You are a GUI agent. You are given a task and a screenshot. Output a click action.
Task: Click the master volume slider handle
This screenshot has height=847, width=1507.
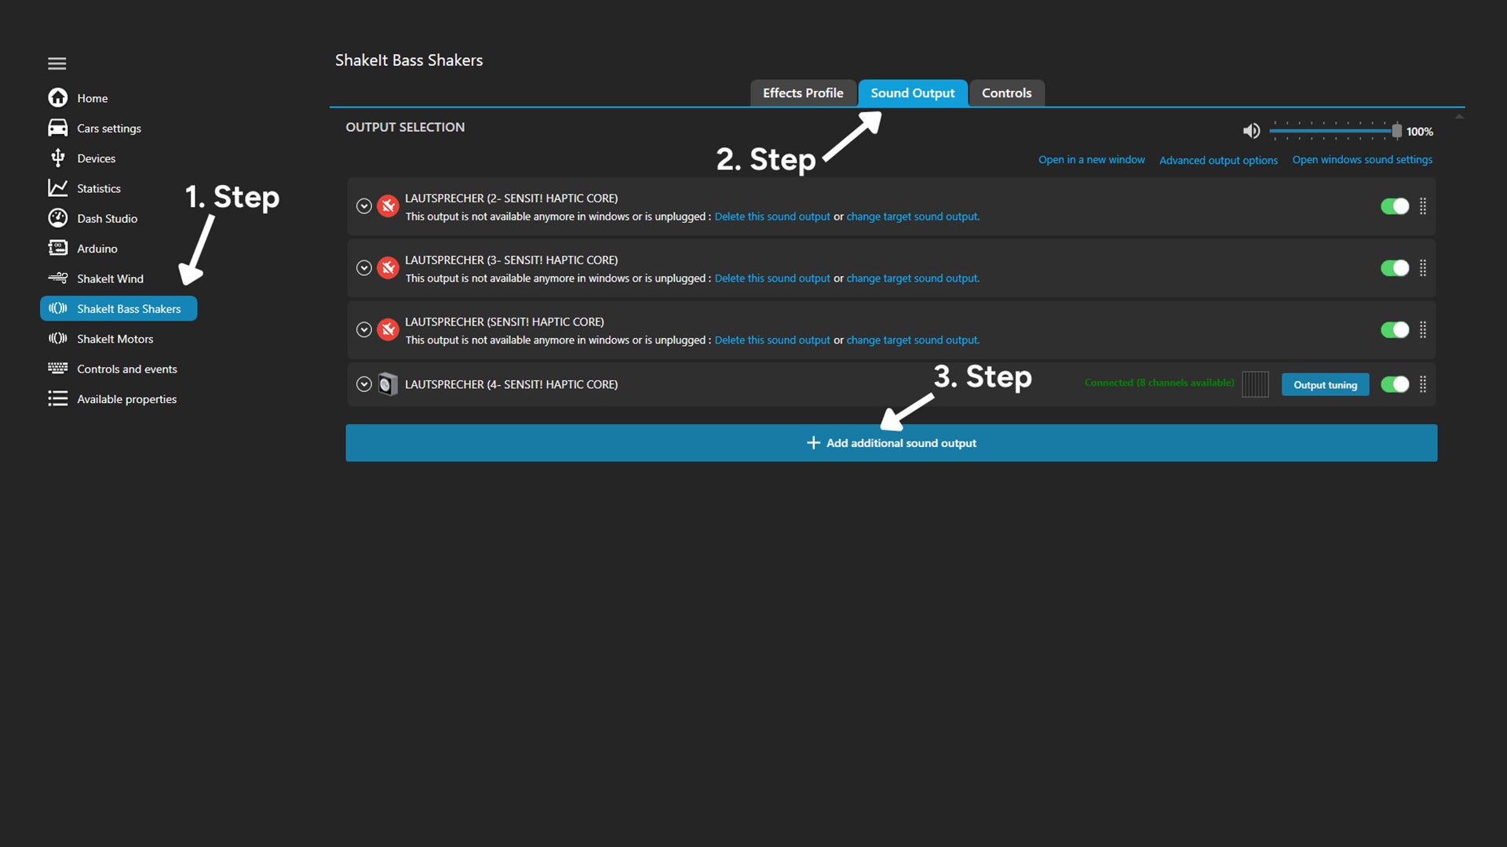point(1396,131)
